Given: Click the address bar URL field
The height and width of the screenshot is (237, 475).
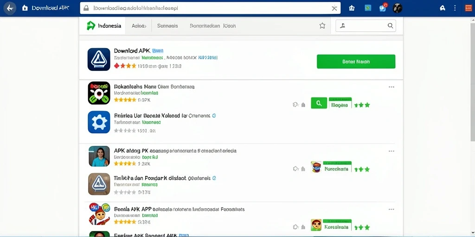Looking at the screenshot, I should click(x=210, y=8).
